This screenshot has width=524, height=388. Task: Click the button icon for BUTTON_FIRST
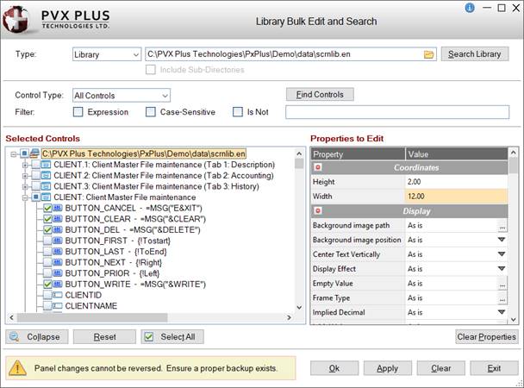coord(58,241)
